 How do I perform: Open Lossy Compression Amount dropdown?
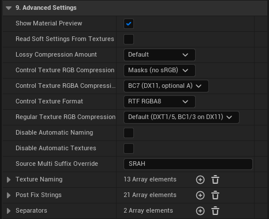click(x=159, y=55)
